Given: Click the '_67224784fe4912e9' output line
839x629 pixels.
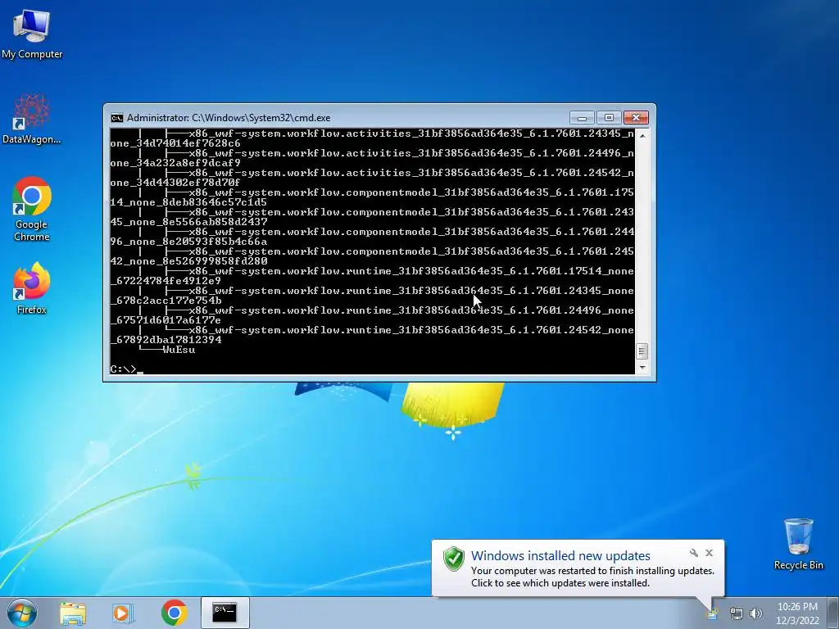Looking at the screenshot, I should coord(166,281).
